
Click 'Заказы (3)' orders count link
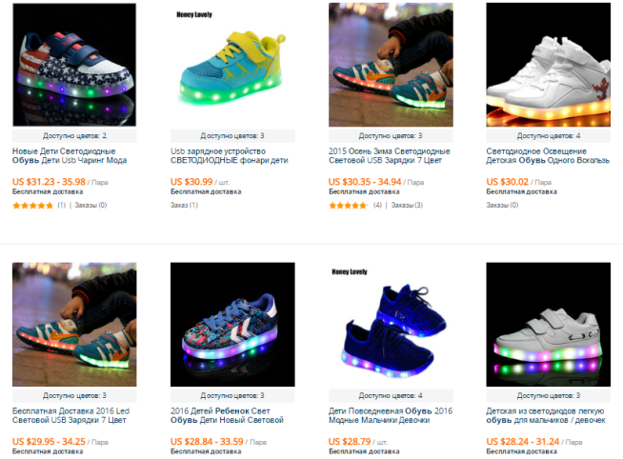(407, 206)
